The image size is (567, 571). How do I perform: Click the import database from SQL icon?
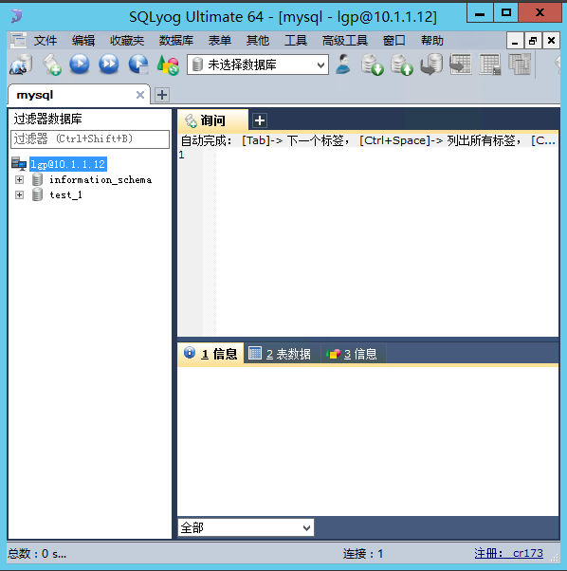click(402, 64)
